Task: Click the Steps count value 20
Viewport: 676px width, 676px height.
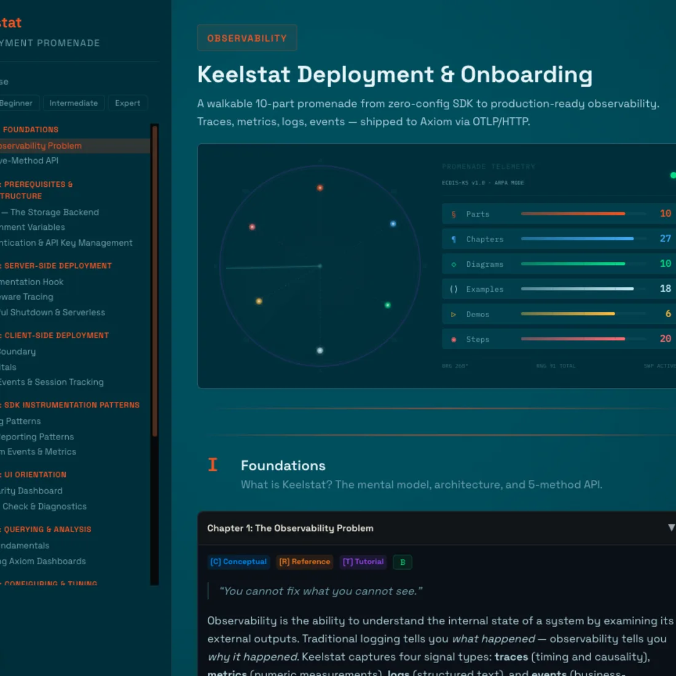Action: [x=665, y=339]
